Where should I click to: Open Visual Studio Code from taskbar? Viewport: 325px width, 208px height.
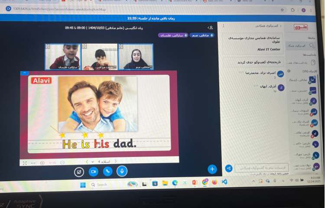click(x=224, y=182)
